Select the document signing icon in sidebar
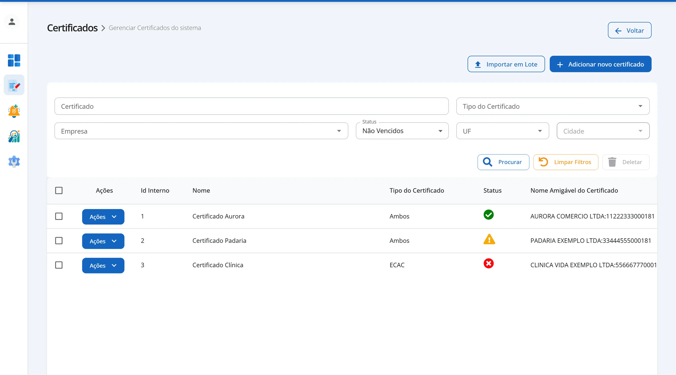The height and width of the screenshot is (375, 676). pyautogui.click(x=14, y=85)
